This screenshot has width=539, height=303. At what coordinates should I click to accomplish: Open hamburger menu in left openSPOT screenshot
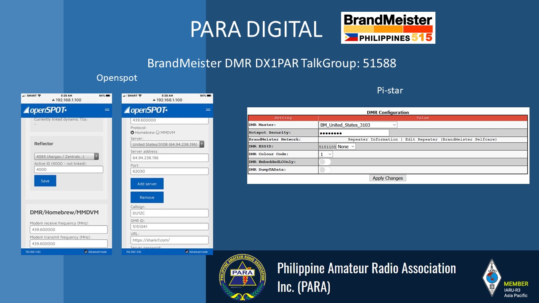[107, 109]
